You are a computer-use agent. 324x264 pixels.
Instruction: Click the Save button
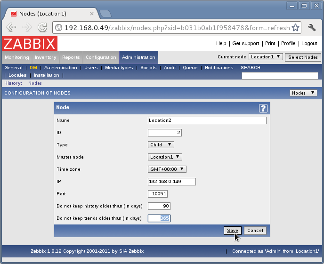click(233, 231)
